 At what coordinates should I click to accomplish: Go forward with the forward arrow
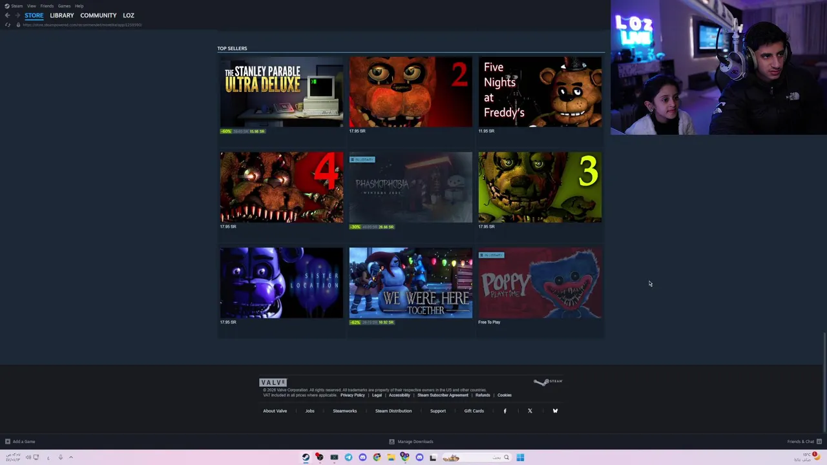pos(17,15)
